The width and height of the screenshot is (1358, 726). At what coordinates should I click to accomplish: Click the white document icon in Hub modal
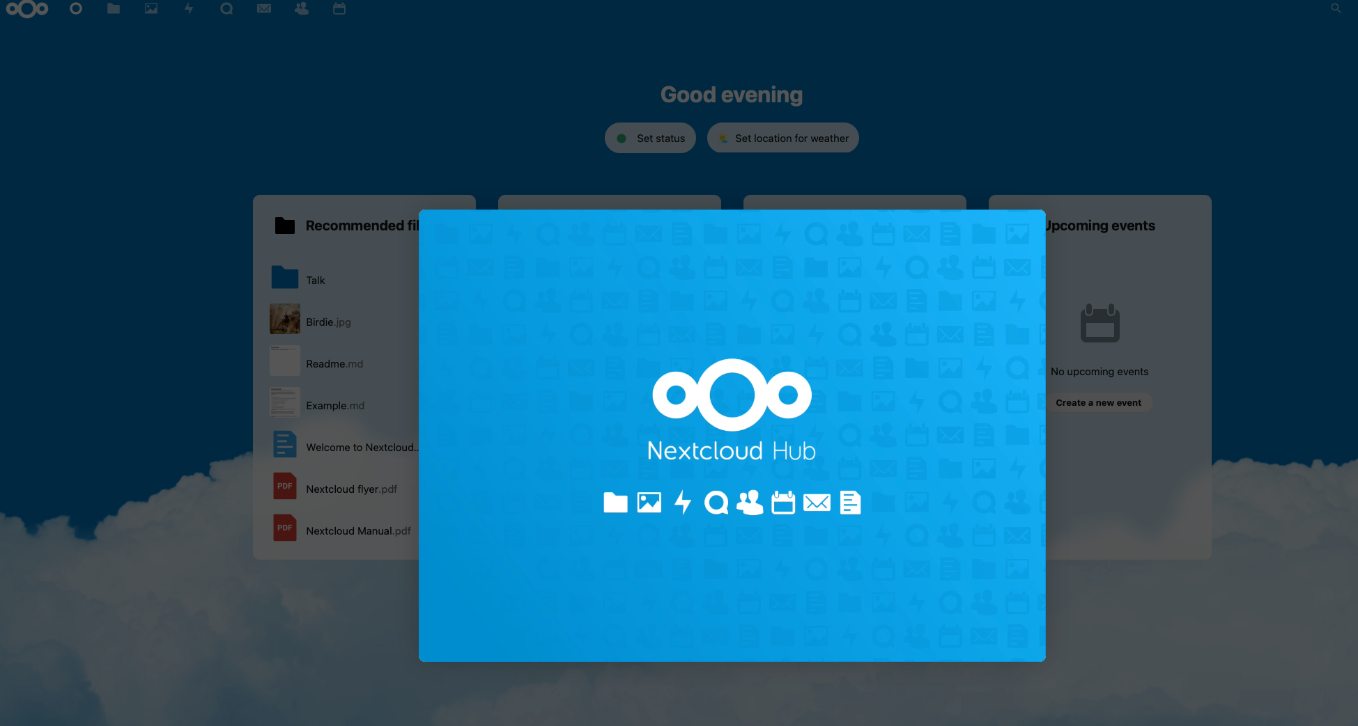[x=850, y=503]
